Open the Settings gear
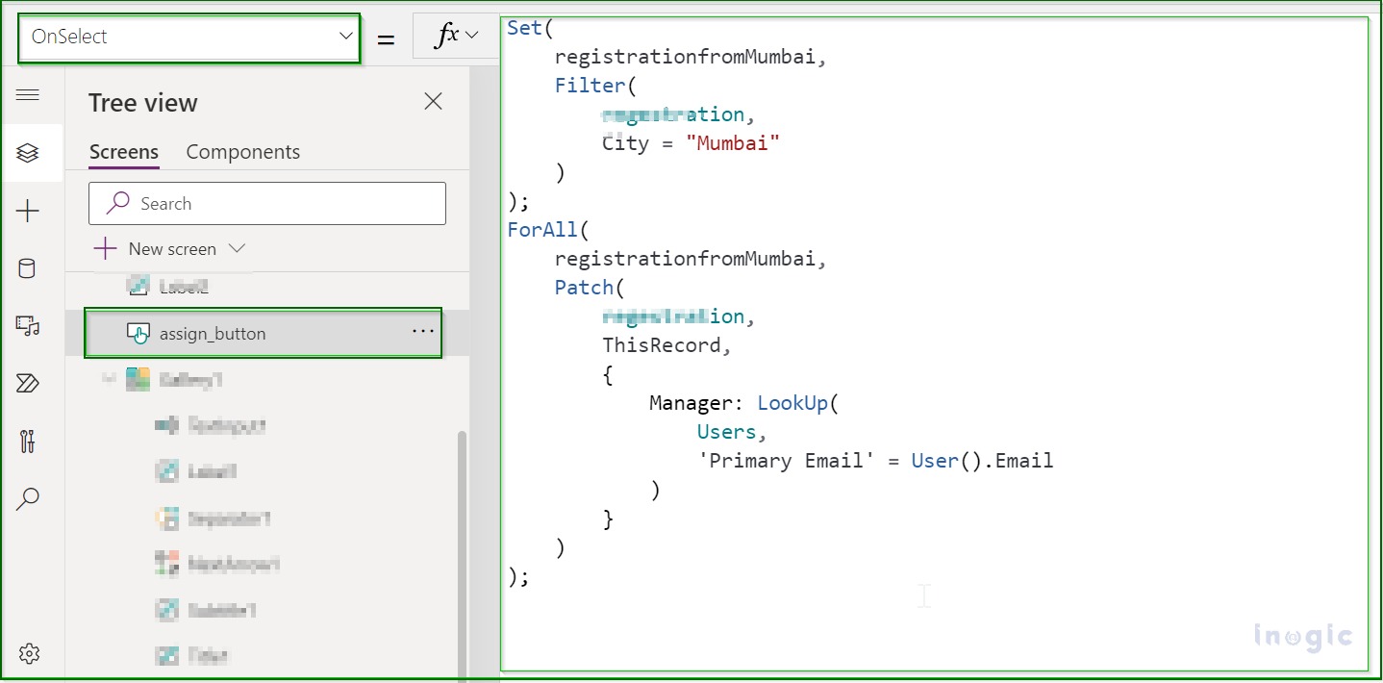This screenshot has height=683, width=1383. click(29, 653)
